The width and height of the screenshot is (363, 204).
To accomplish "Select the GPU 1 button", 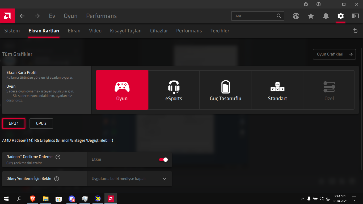I will [x=14, y=124].
